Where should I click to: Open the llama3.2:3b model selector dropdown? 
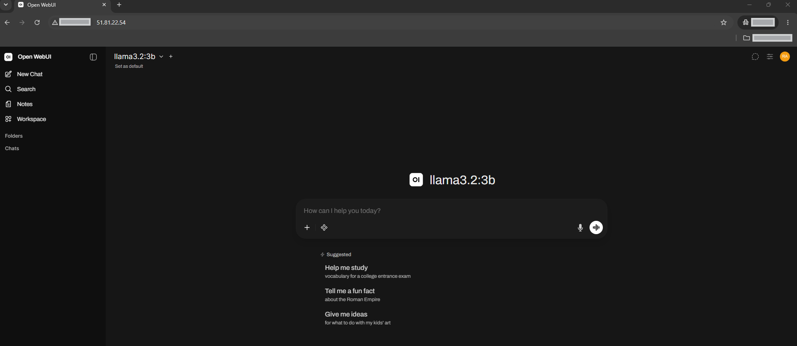point(139,57)
